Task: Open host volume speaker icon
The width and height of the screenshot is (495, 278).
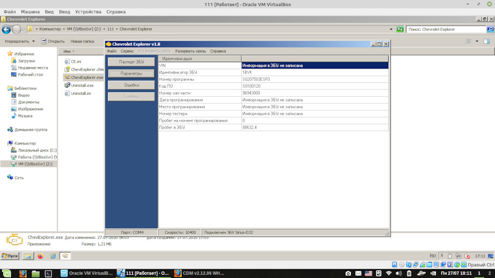Action: point(399,273)
